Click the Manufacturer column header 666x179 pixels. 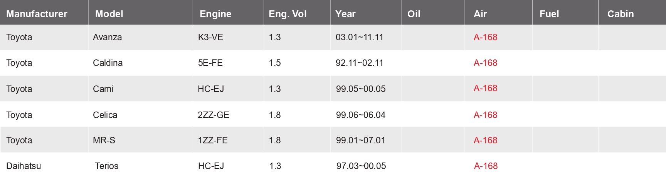pyautogui.click(x=37, y=14)
